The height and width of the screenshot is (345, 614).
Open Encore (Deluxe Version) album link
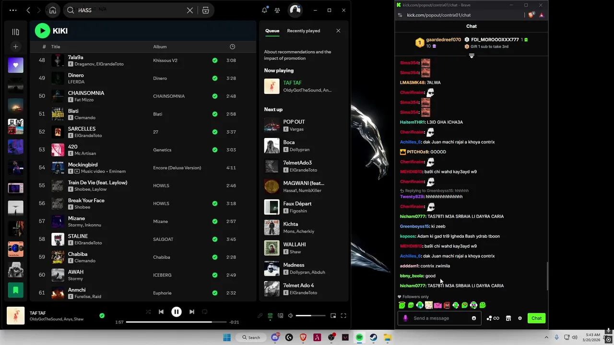[177, 168]
